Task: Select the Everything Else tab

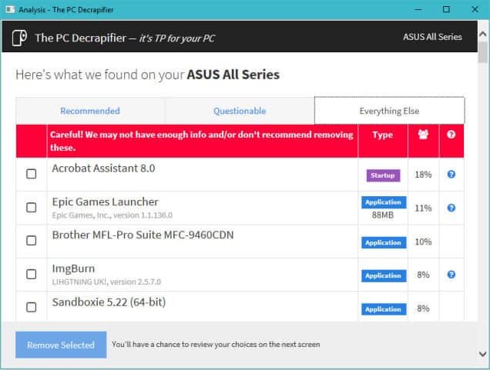Action: 389,111
